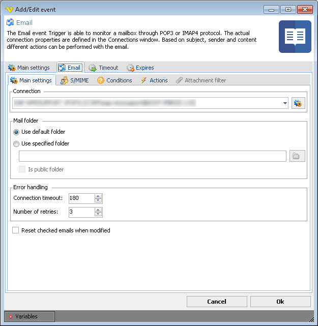Click the blue book help icon
Screen dimensions: 318x326
point(295,37)
